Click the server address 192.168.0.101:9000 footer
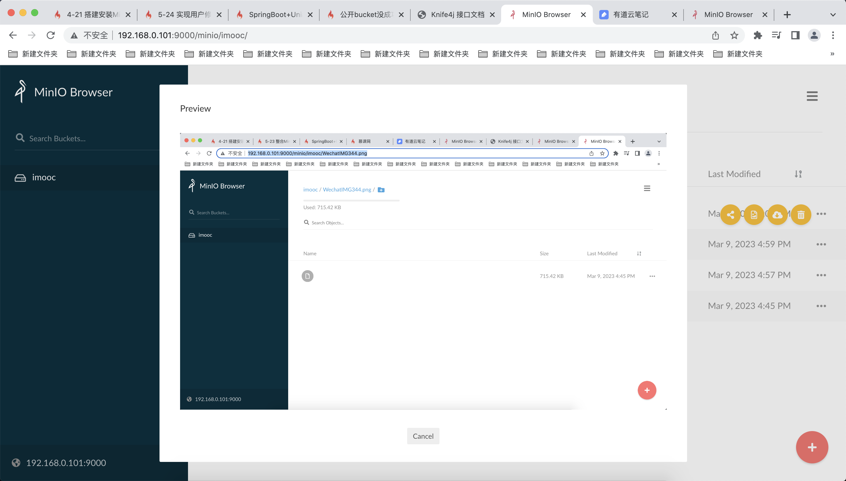 click(66, 463)
